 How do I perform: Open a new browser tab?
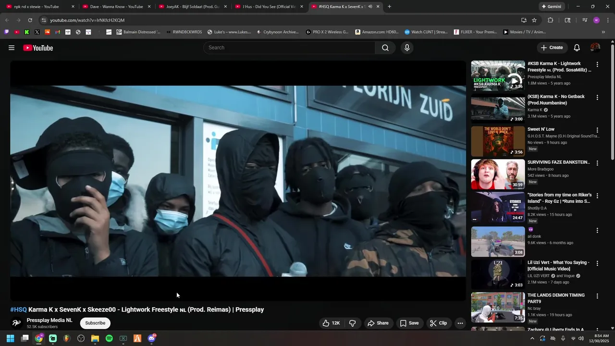[x=389, y=7]
